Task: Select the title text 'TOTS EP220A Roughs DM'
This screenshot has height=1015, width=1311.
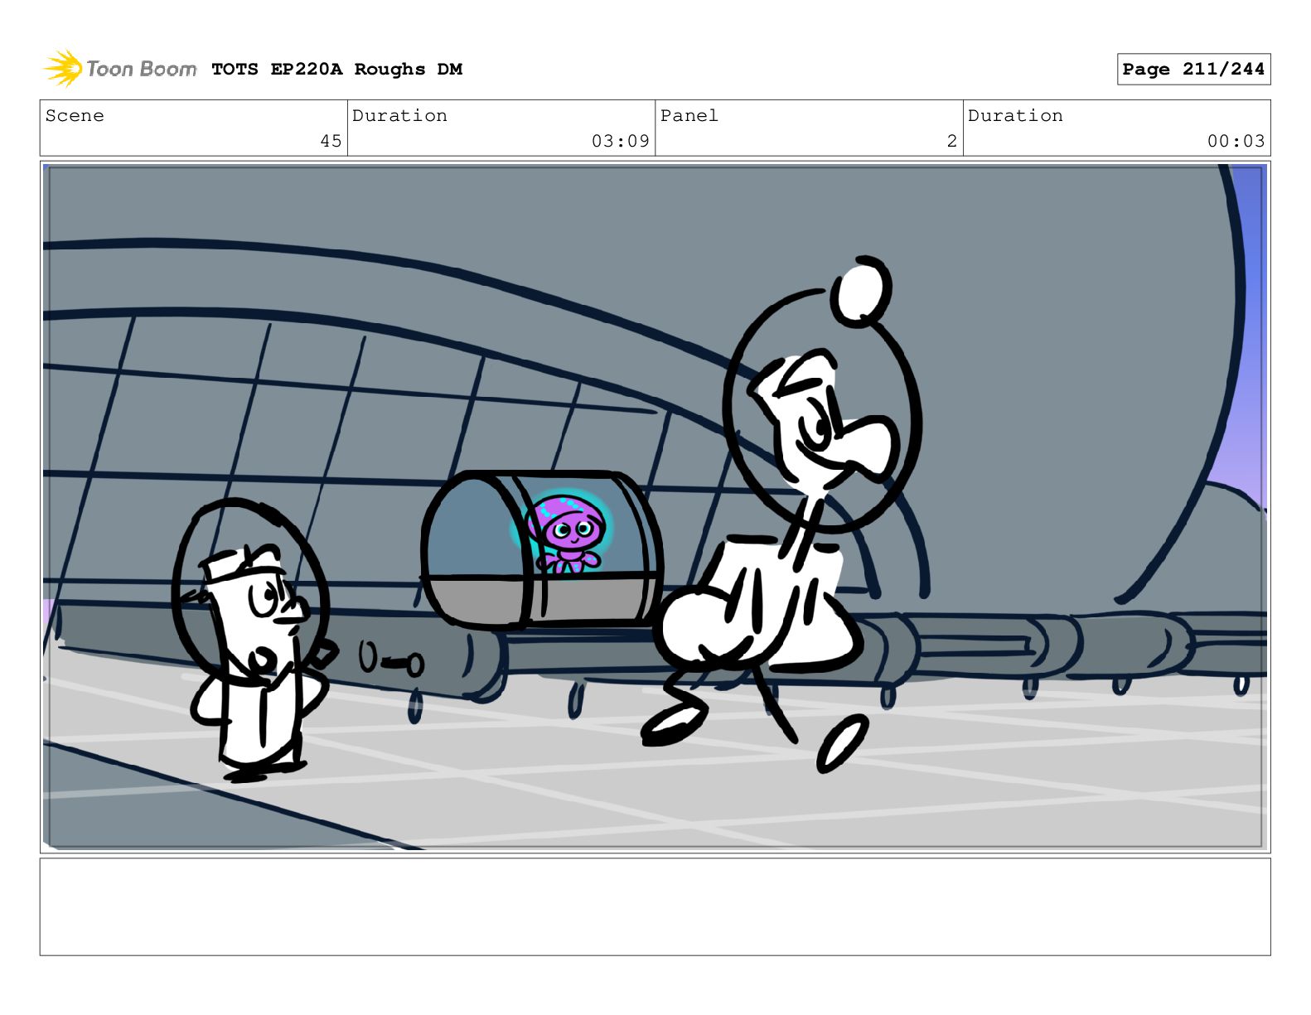Action: coord(336,70)
